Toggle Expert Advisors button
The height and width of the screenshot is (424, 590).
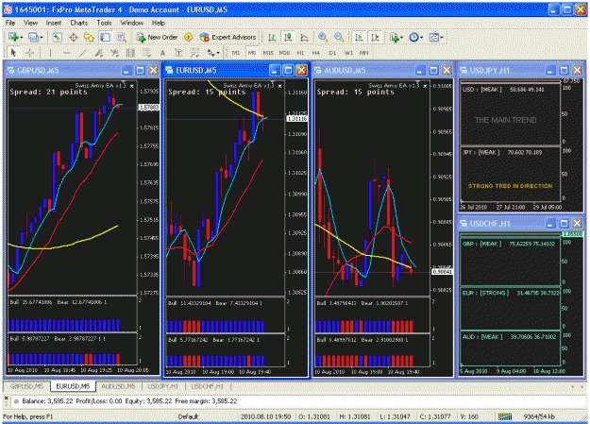coord(228,37)
